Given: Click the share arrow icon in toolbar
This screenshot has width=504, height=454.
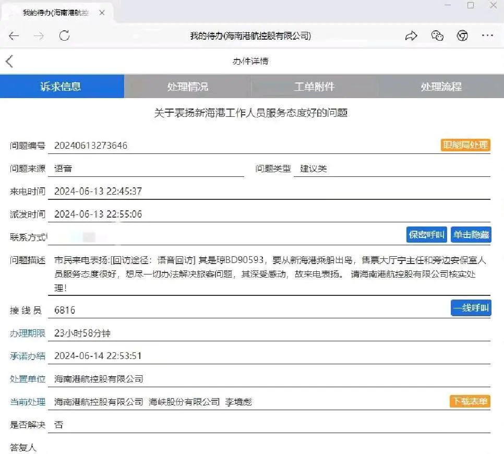Looking at the screenshot, I should (412, 36).
